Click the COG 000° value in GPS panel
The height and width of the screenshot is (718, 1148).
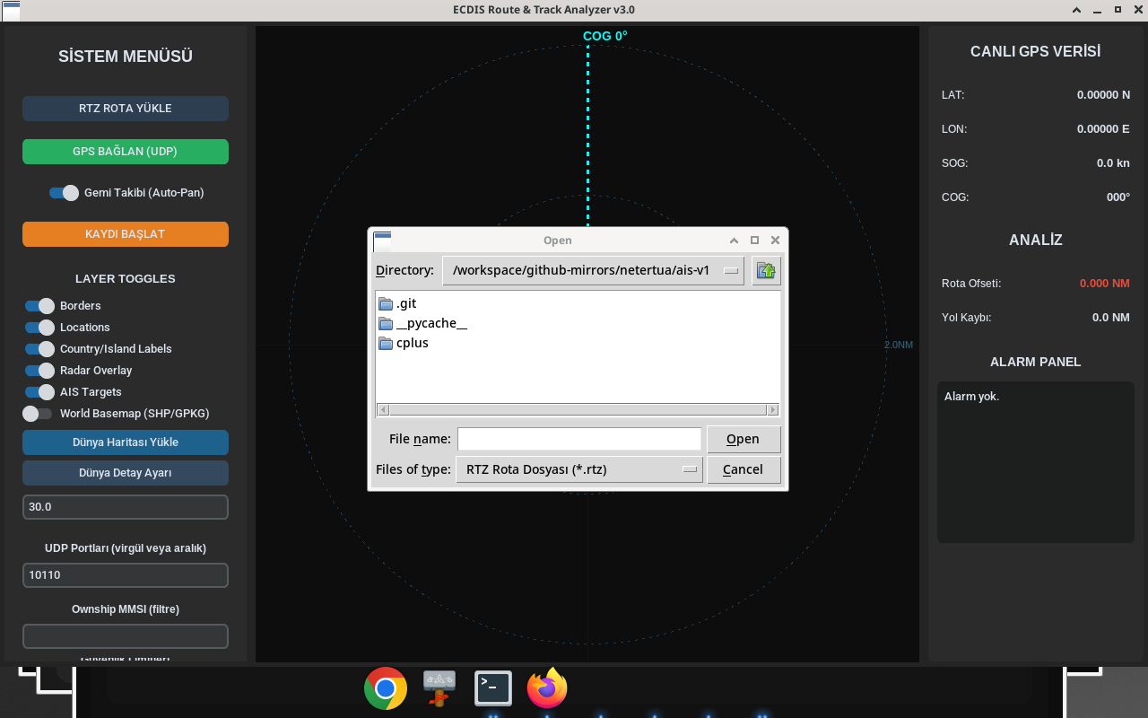pos(1118,197)
